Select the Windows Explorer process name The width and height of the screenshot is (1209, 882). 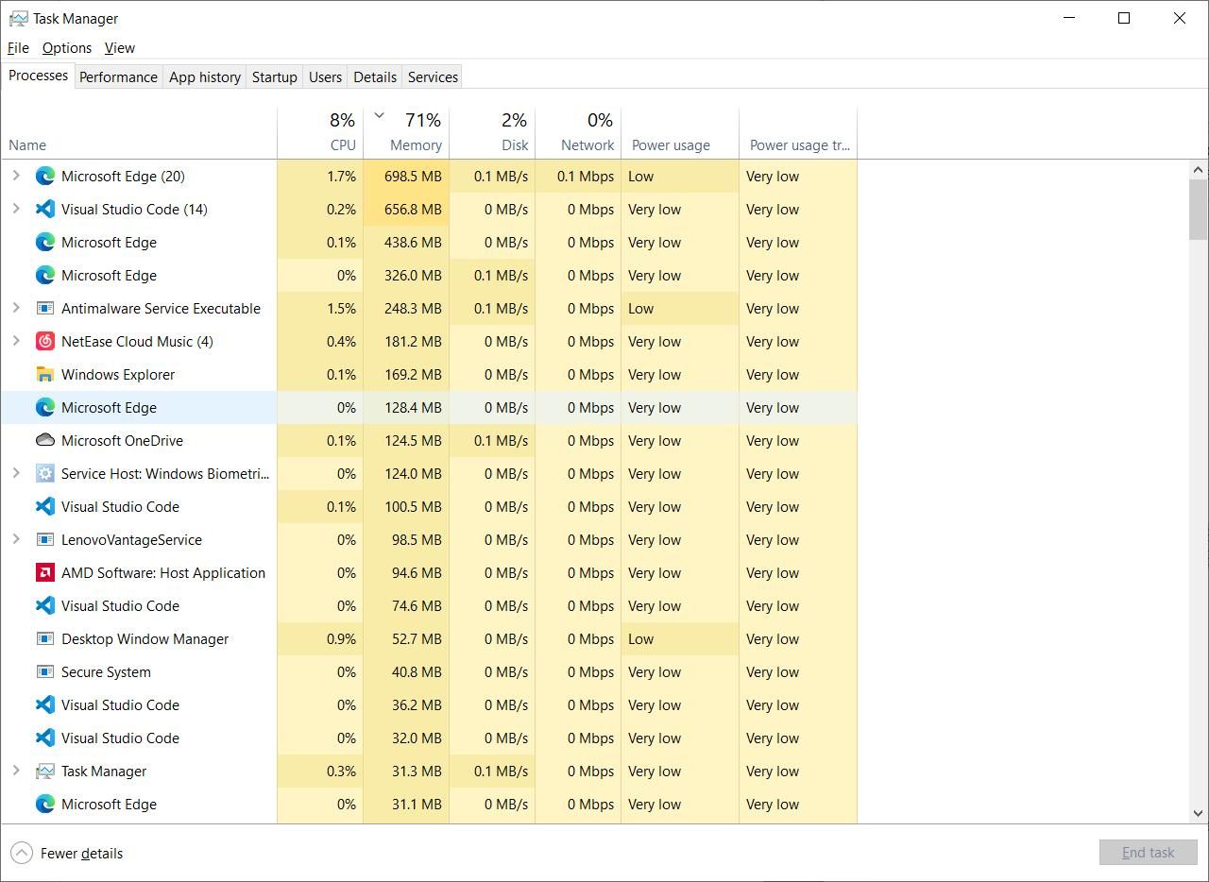(x=118, y=374)
